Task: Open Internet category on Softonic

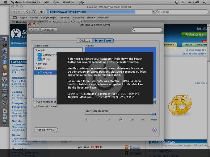Action: tap(18, 66)
